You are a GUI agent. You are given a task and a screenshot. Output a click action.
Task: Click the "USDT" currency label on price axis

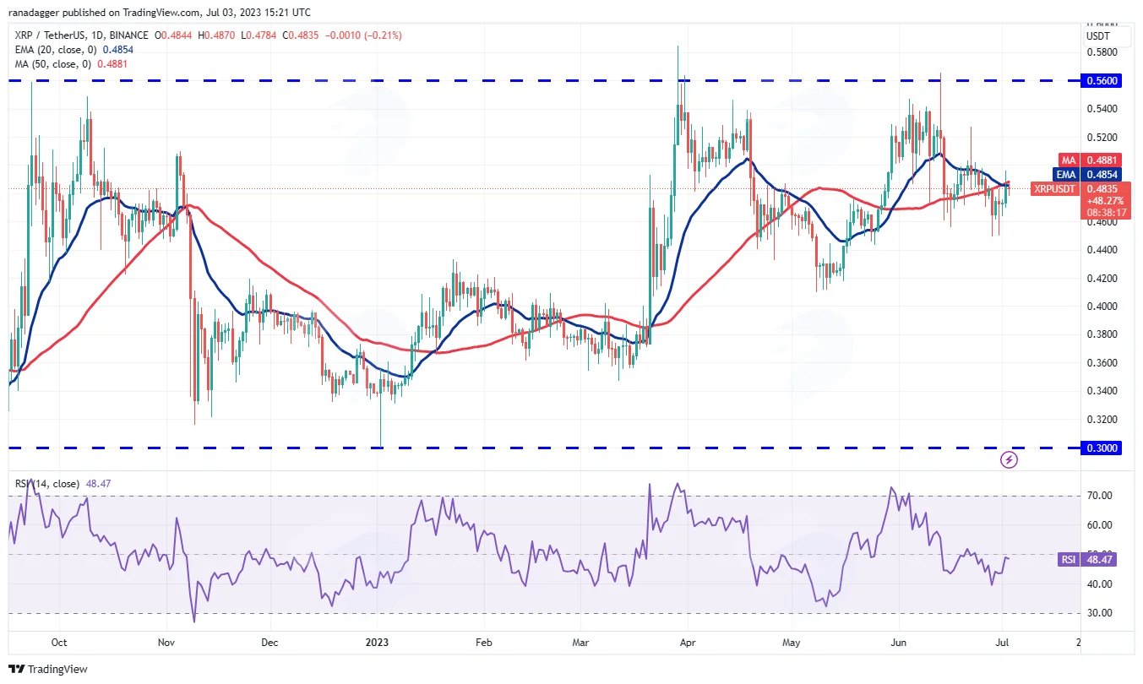[x=1098, y=37]
